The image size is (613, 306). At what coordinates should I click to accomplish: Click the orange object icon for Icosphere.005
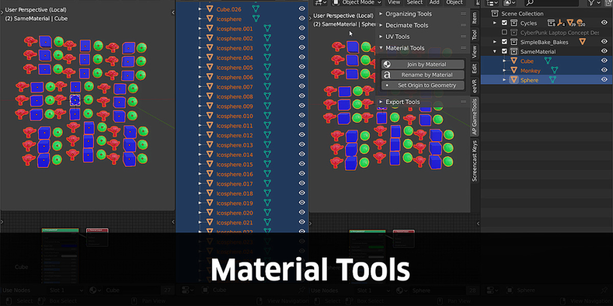point(210,68)
